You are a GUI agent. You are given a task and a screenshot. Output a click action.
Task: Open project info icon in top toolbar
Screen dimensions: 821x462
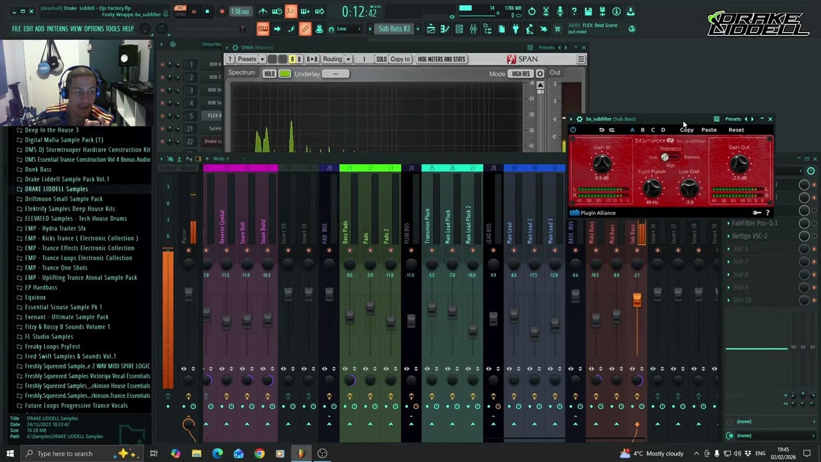[616, 12]
